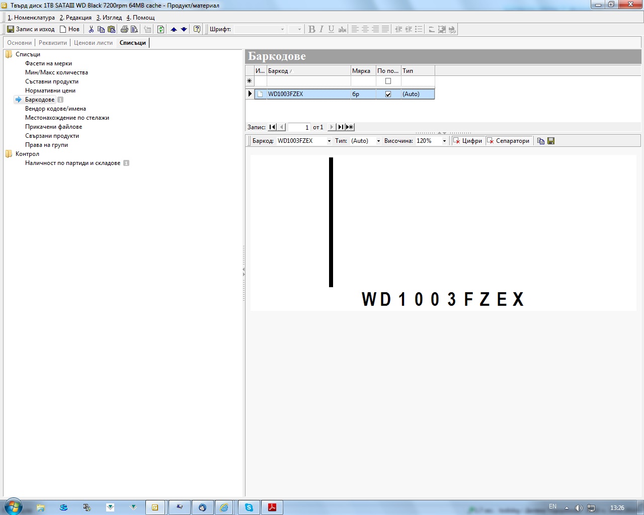Screen dimensions: 644x515
Task: Select Съставни продукти in tree
Action: pos(52,81)
